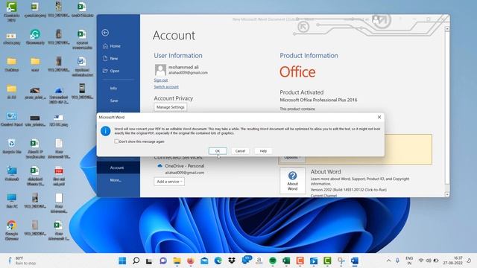Open the Amazon icon on the taskbar

click(x=259, y=261)
